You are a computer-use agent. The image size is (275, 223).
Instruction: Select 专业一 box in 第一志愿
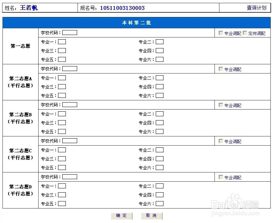(62, 42)
